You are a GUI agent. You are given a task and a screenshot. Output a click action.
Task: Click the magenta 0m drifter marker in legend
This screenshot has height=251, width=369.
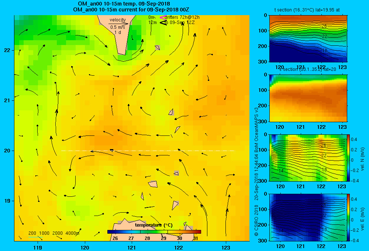point(163,17)
